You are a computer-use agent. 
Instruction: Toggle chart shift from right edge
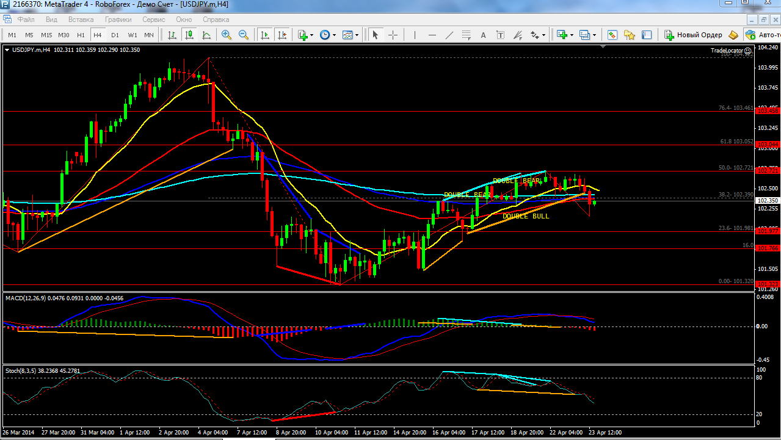pos(282,35)
